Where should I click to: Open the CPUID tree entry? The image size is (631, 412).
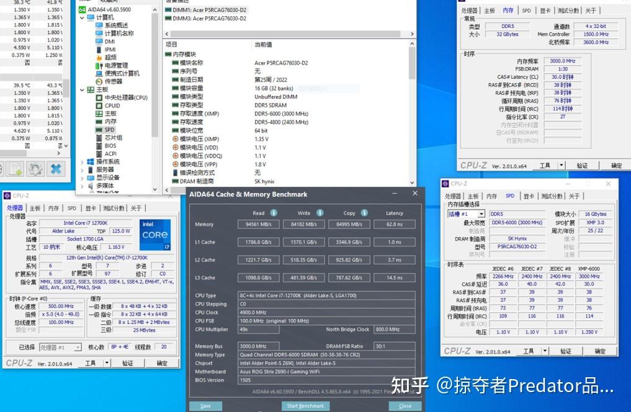[x=108, y=105]
